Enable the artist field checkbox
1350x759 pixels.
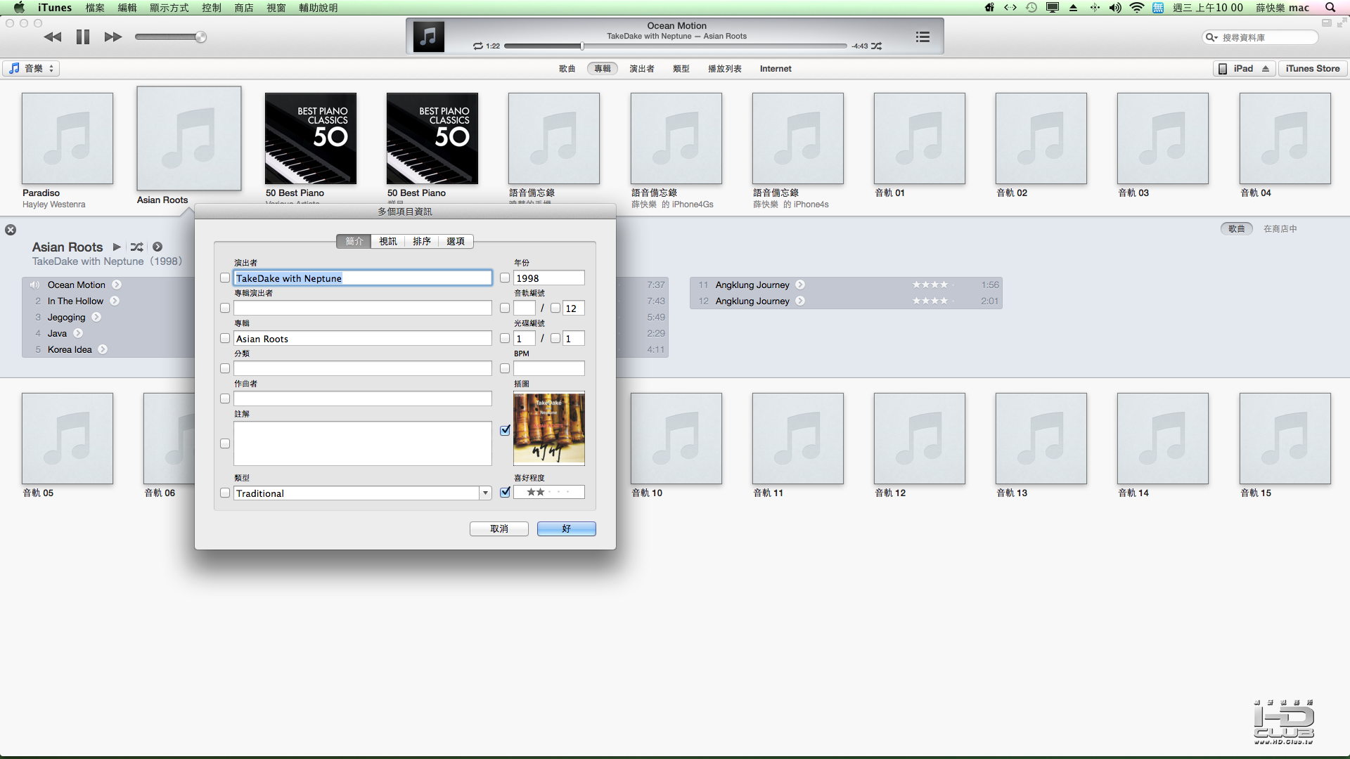(225, 278)
